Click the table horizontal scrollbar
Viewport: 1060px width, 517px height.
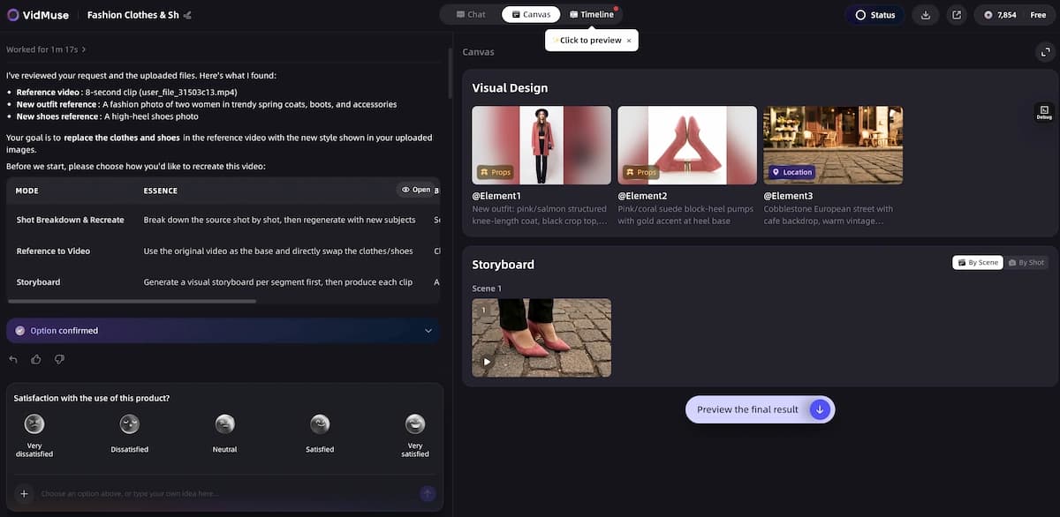pyautogui.click(x=132, y=301)
